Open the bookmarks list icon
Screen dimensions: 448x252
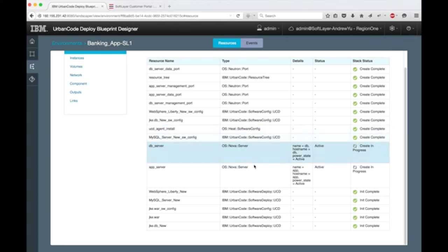336,16
